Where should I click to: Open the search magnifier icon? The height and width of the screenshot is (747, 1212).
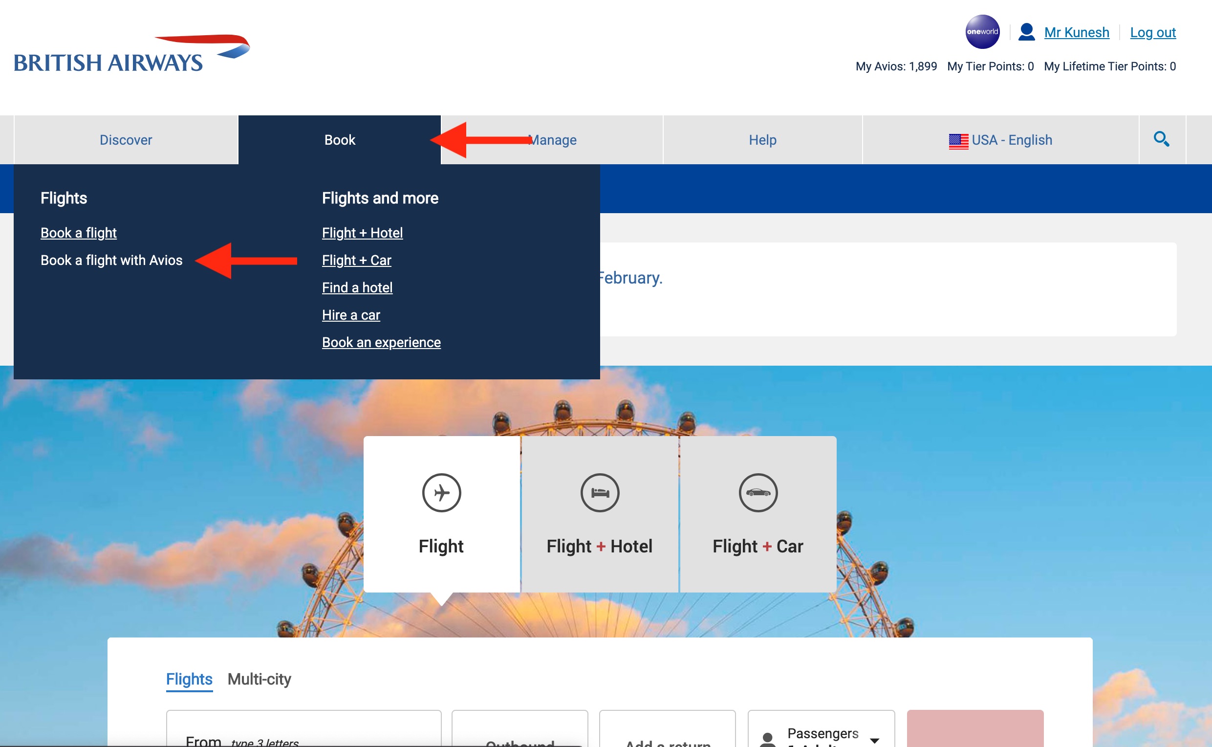pos(1161,139)
